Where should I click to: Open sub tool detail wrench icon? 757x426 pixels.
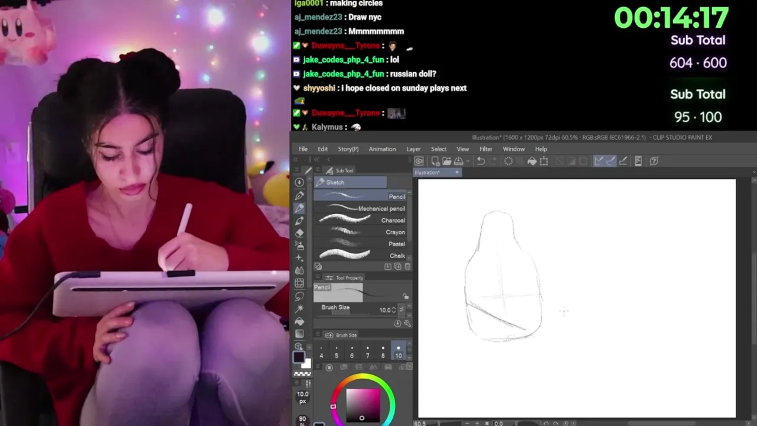coord(406,324)
